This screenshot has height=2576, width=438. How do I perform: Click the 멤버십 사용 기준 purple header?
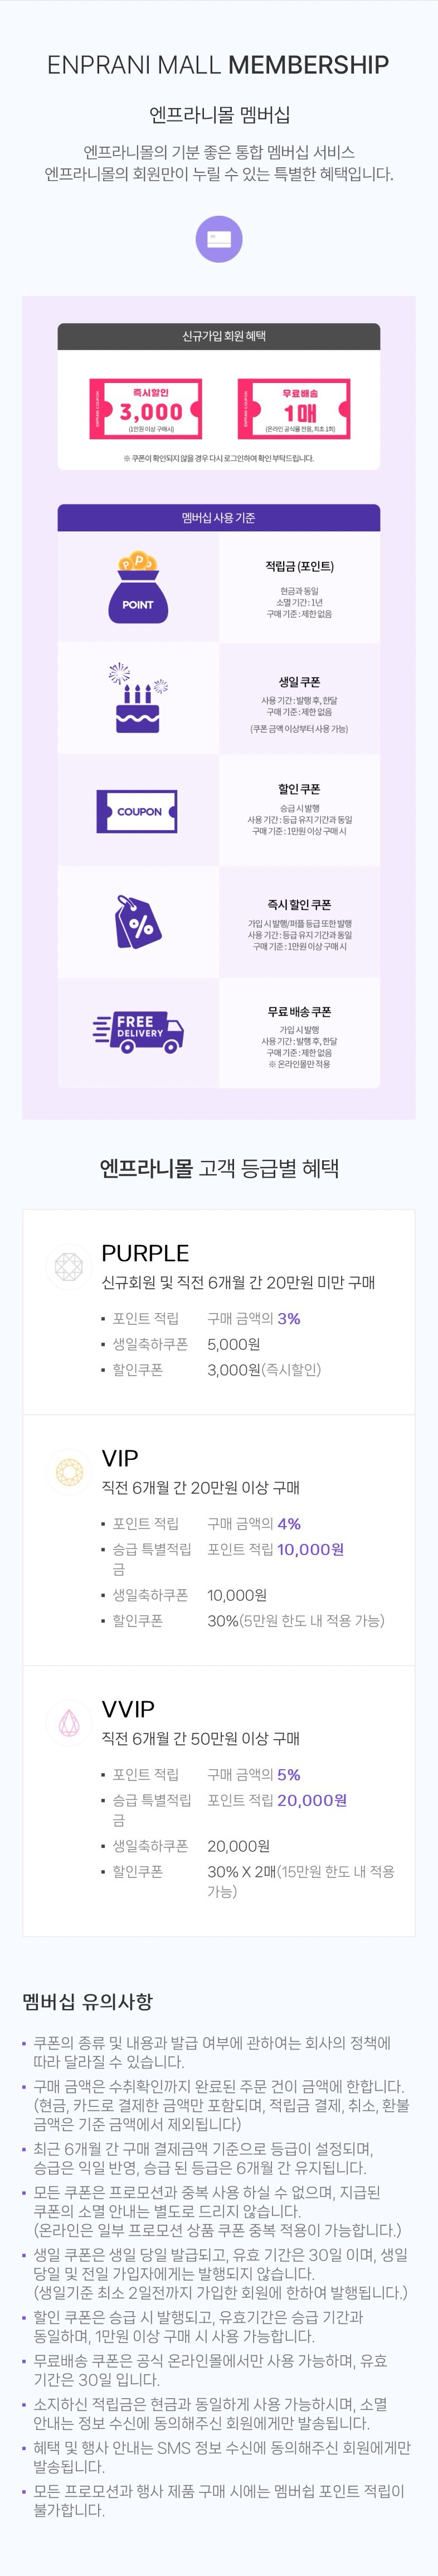point(219,518)
